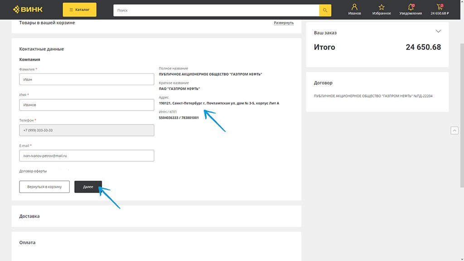Viewport: 464px width, 261px height.
Task: Open Уведомления bell icon
Action: point(411,10)
